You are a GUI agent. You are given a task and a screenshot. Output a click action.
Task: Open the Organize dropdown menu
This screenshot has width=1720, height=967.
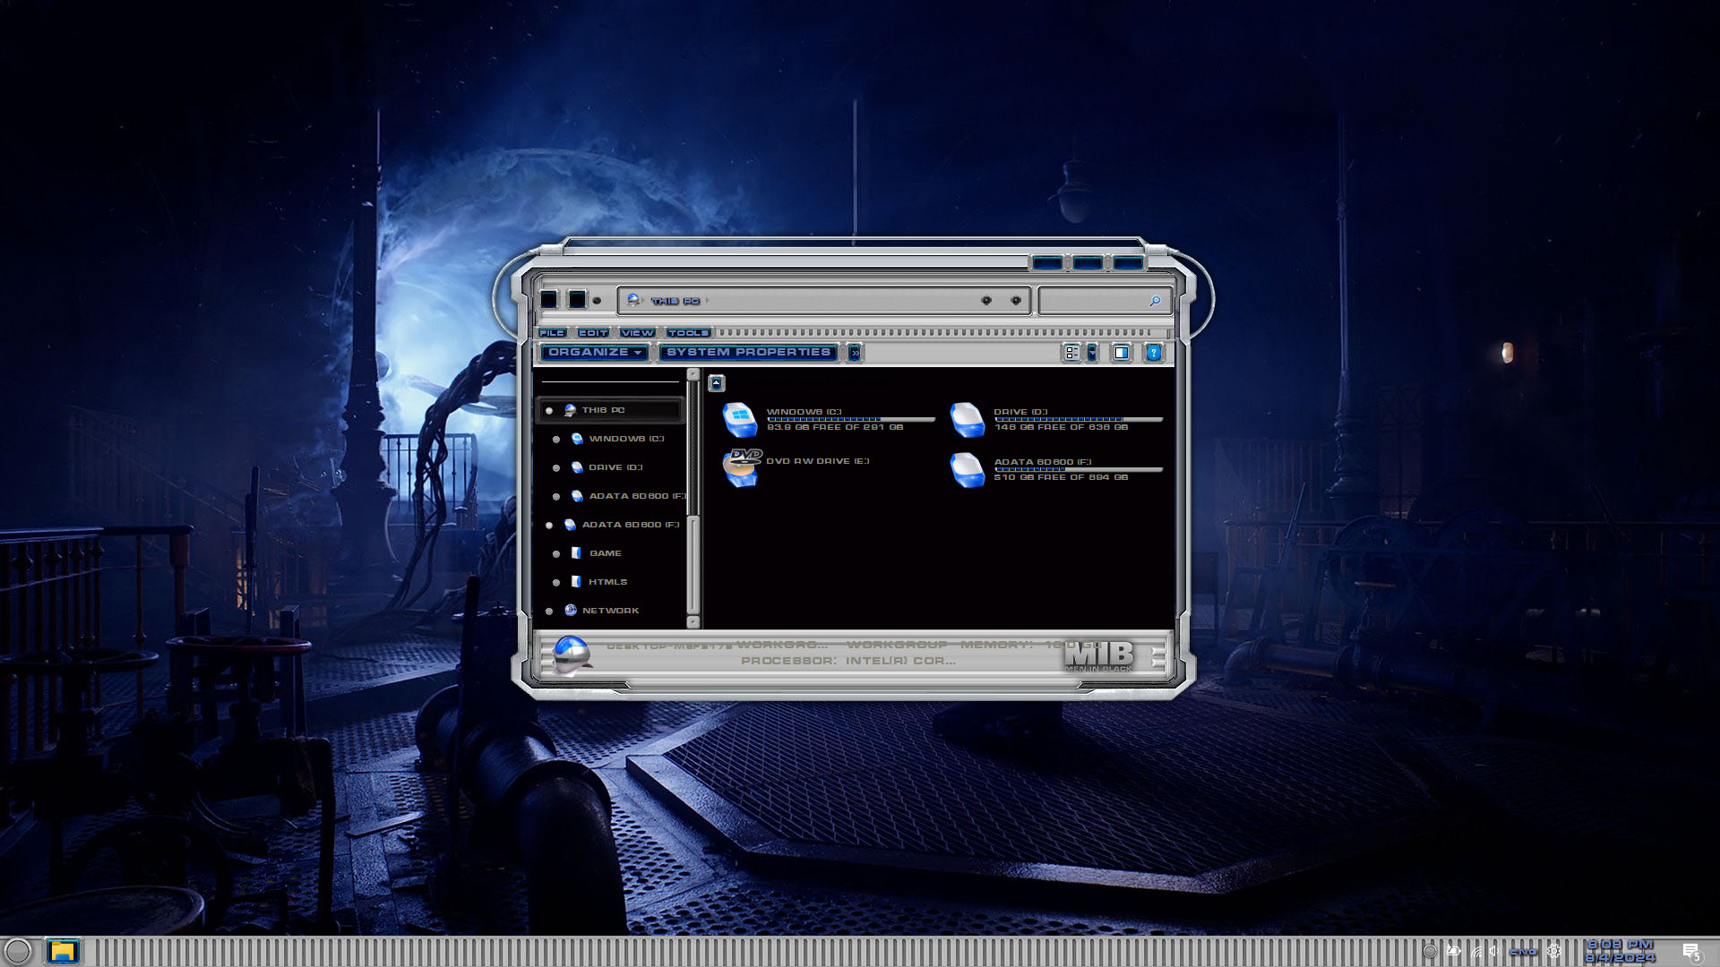pyautogui.click(x=595, y=353)
